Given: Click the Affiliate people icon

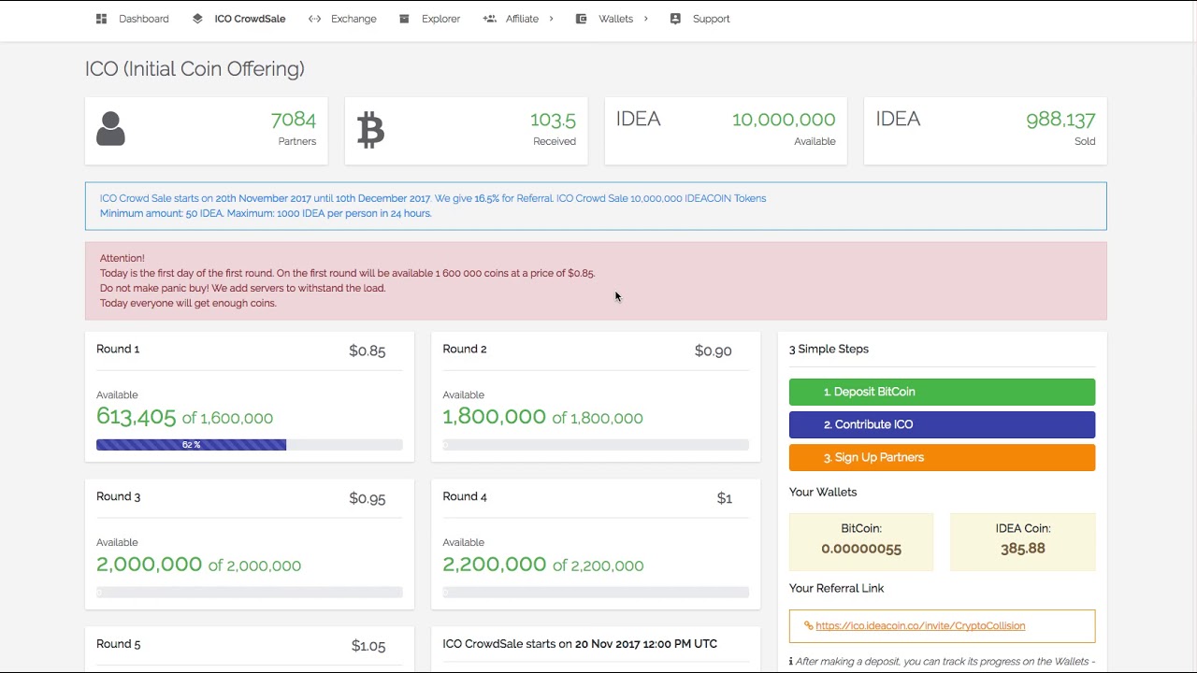Looking at the screenshot, I should coord(489,19).
